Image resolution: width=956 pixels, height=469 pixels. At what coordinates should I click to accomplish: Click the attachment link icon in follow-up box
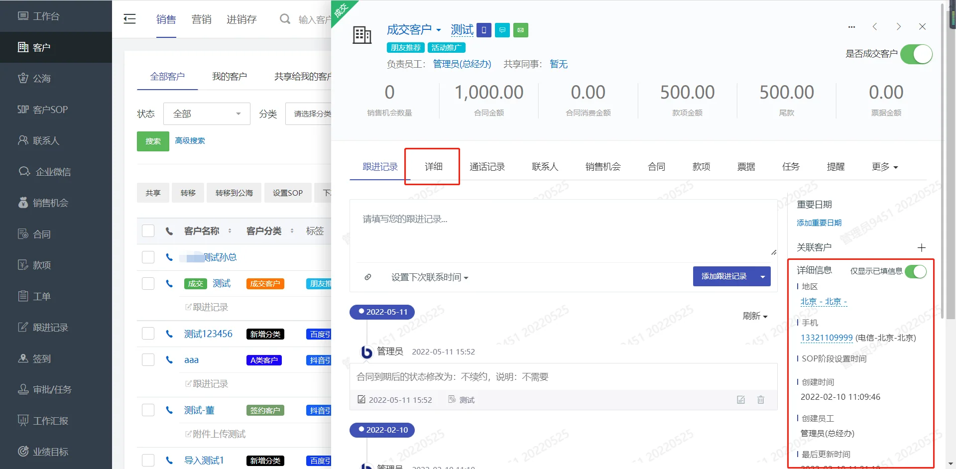[x=367, y=277]
